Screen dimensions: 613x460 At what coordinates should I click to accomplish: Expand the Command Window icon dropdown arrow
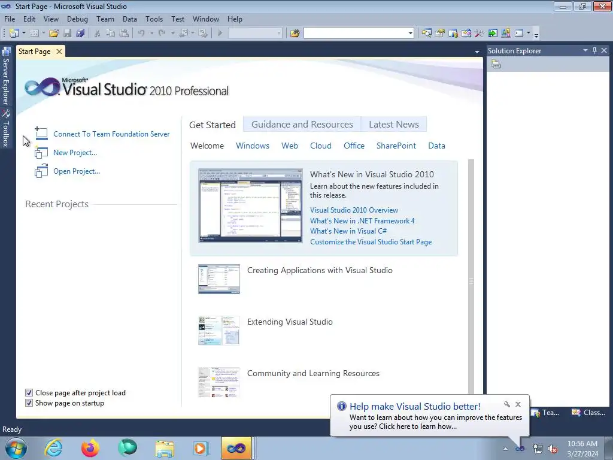tap(529, 34)
